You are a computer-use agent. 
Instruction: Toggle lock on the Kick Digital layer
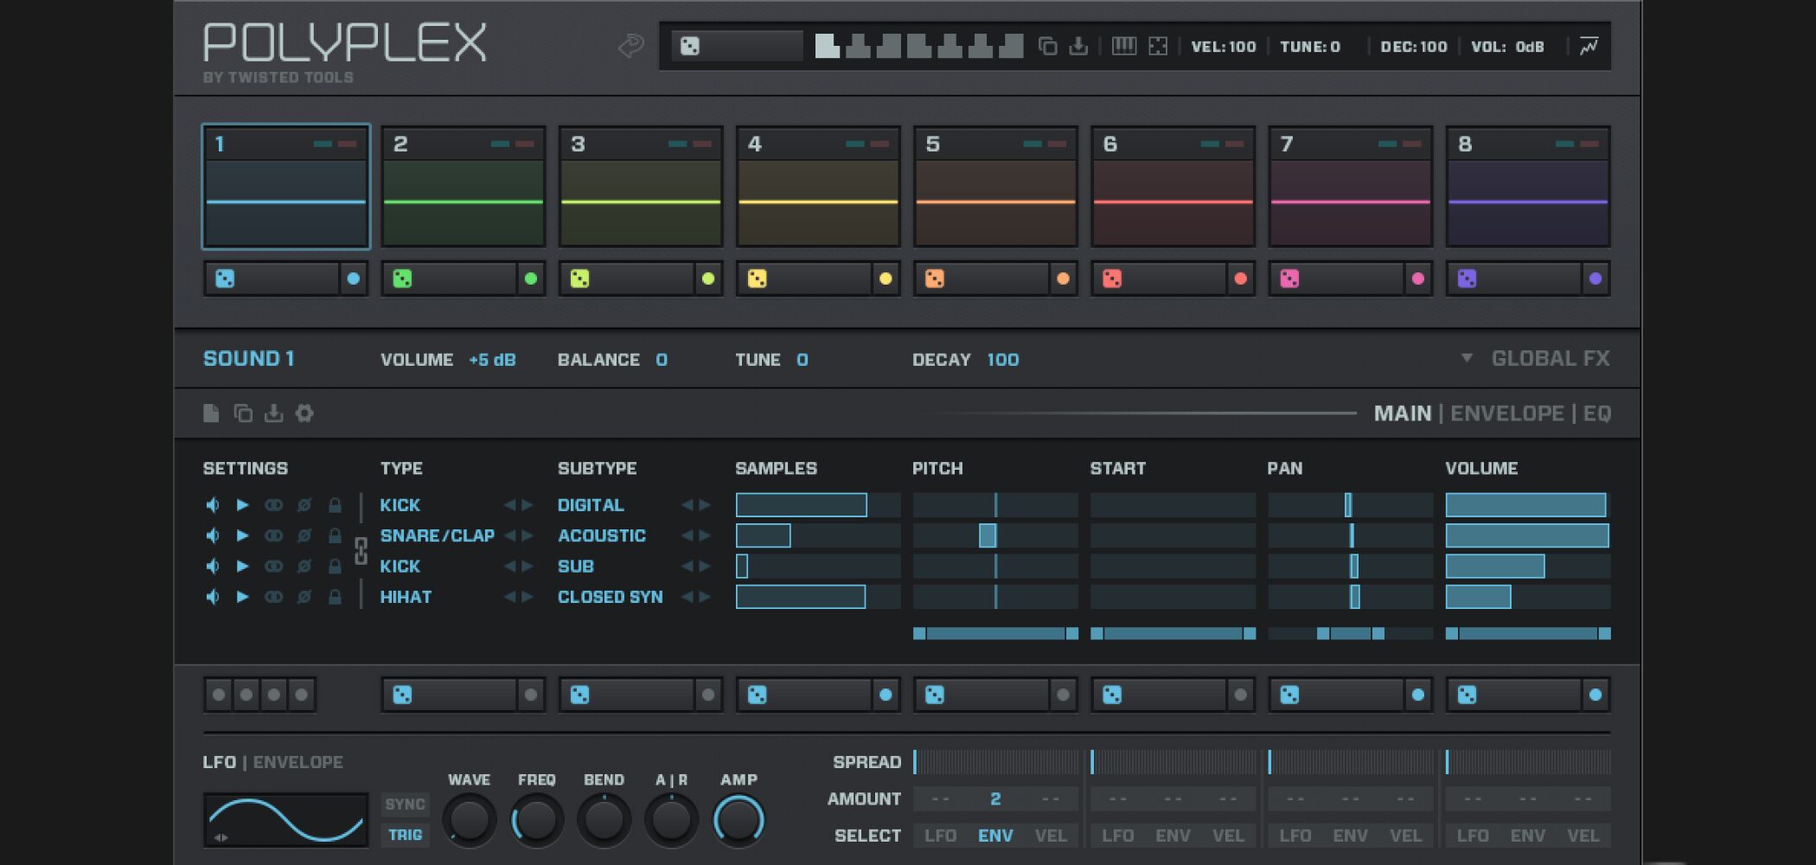335,504
